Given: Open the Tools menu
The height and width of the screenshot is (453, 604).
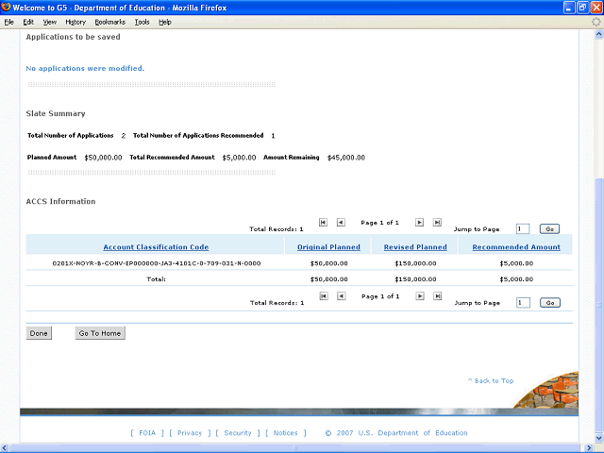Looking at the screenshot, I should point(142,22).
